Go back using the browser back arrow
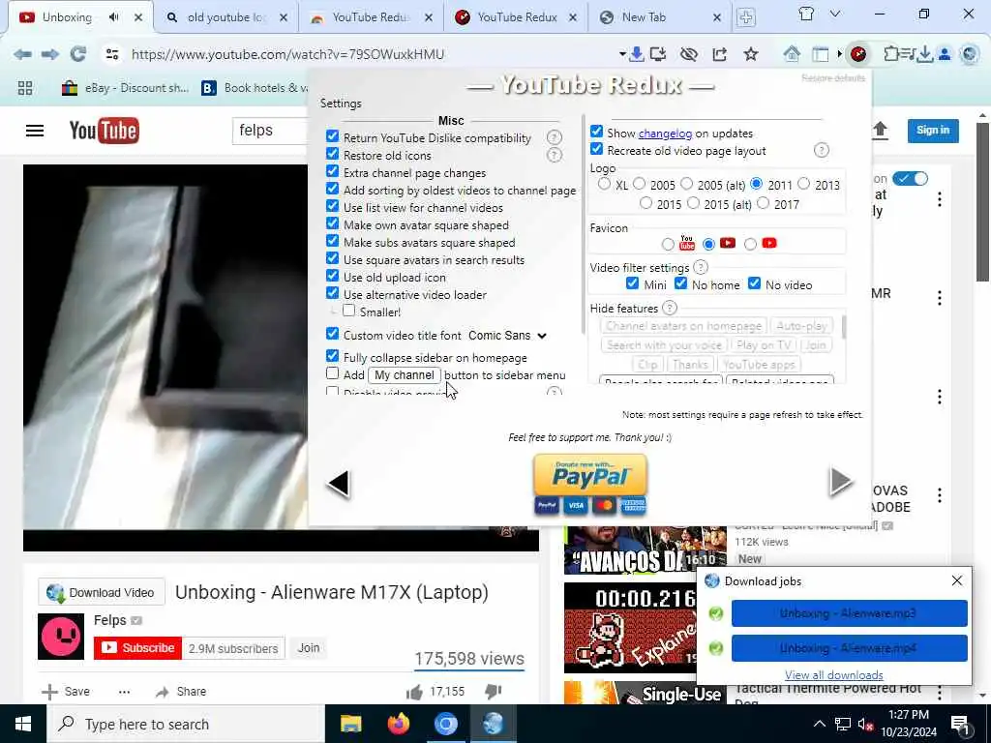Image resolution: width=991 pixels, height=743 pixels. click(x=22, y=54)
